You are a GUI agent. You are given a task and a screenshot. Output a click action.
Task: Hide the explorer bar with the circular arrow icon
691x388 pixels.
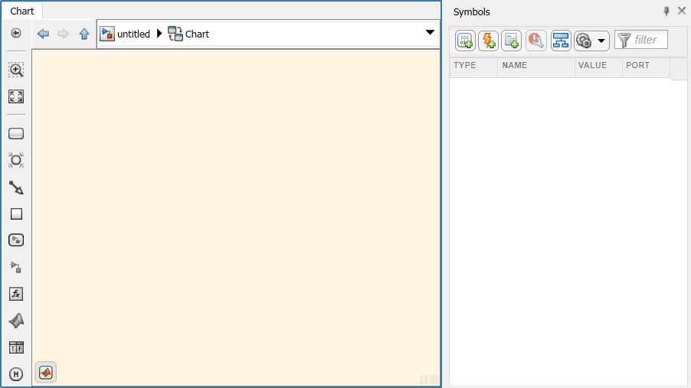(16, 34)
